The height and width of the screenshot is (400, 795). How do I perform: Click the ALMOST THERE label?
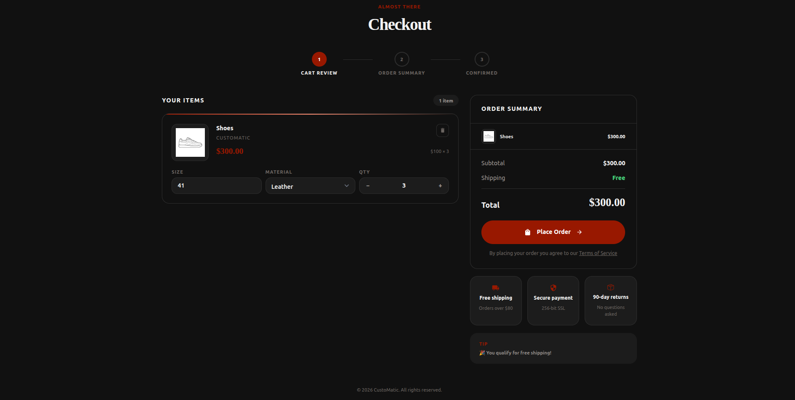399,7
